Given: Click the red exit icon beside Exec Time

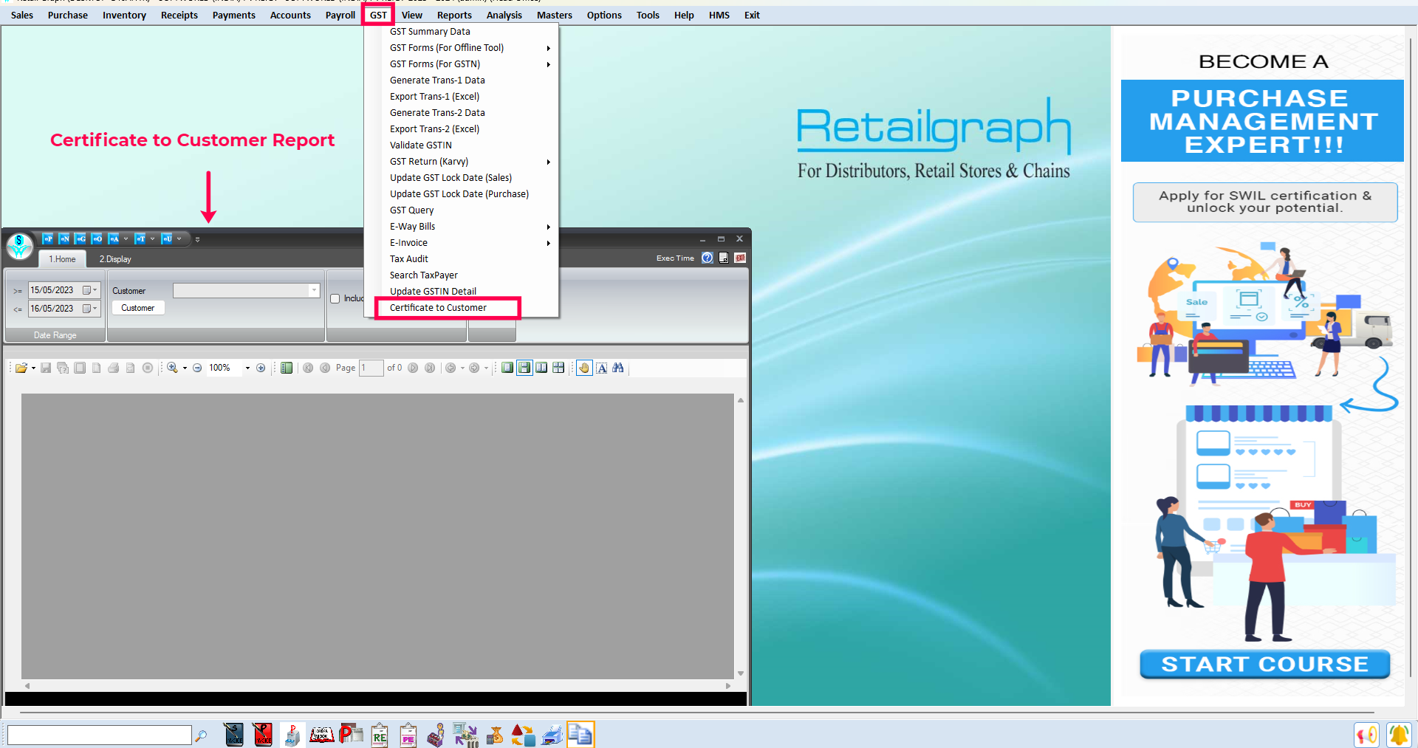Looking at the screenshot, I should tap(740, 258).
